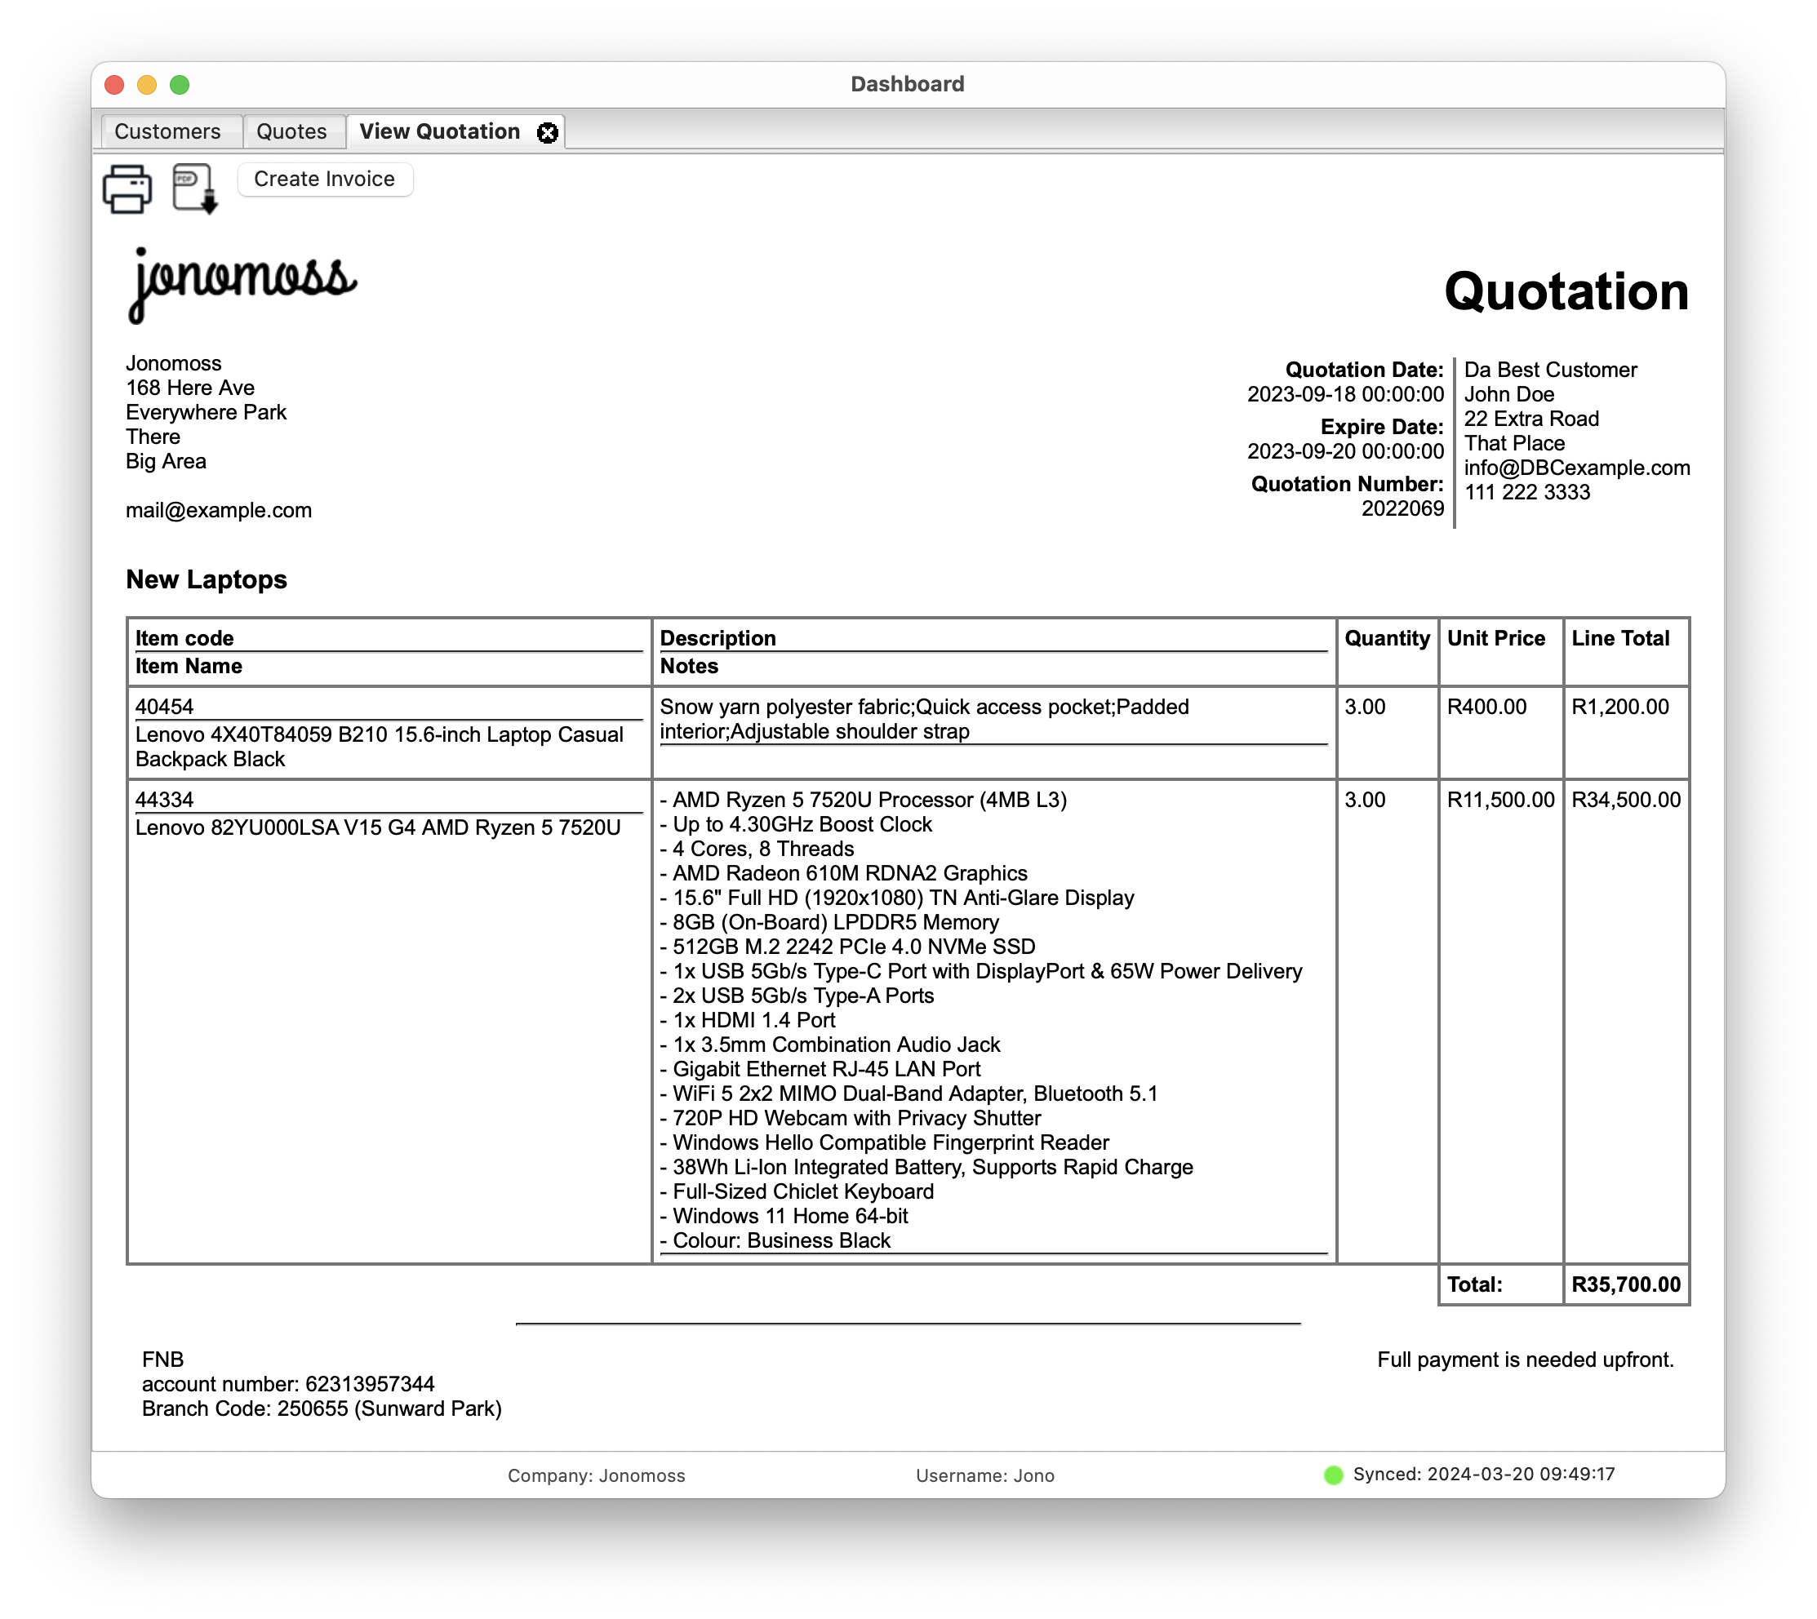Click the unit price R11,500.00

point(1500,799)
